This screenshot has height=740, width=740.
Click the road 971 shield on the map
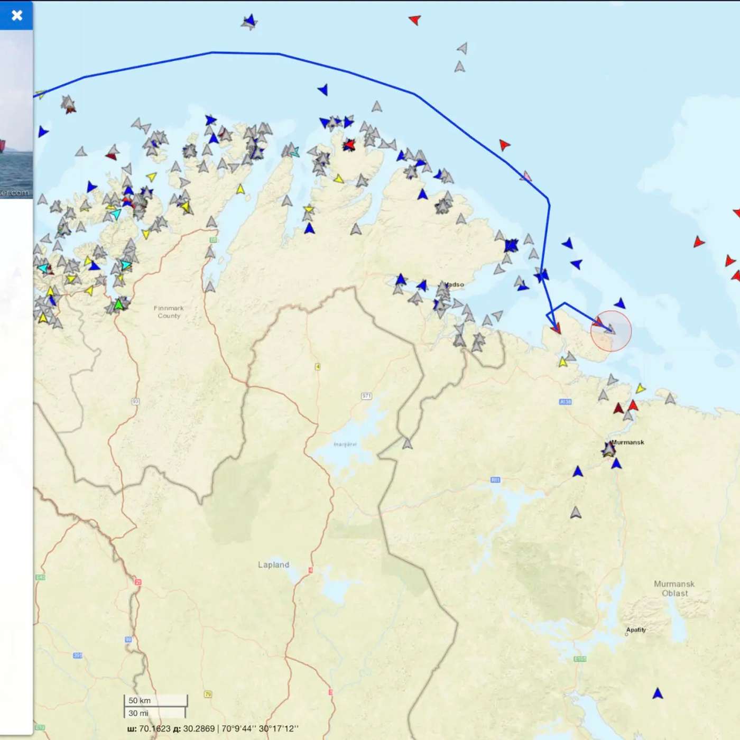(366, 396)
